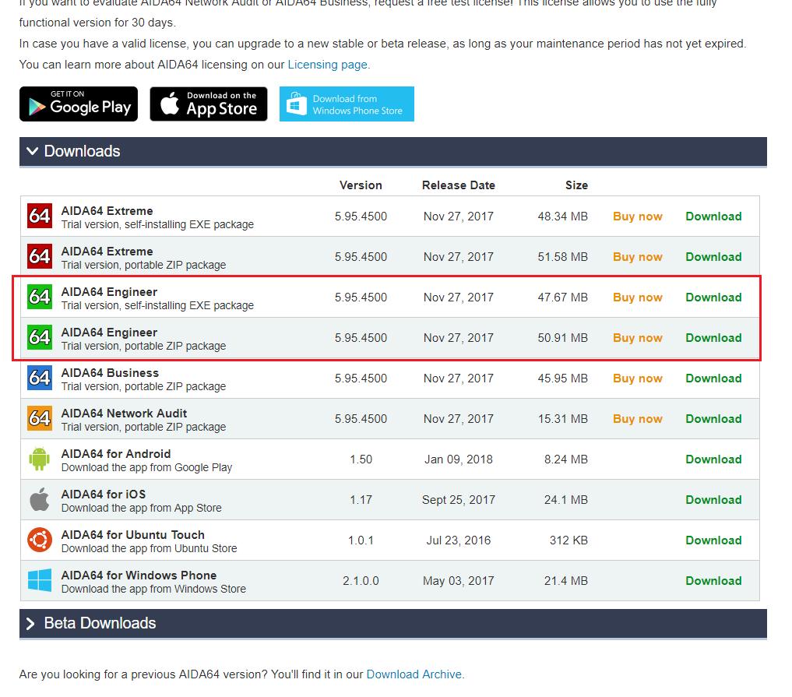This screenshot has height=697, width=792.
Task: Buy now AIDA64 Network Audit
Action: tap(637, 419)
